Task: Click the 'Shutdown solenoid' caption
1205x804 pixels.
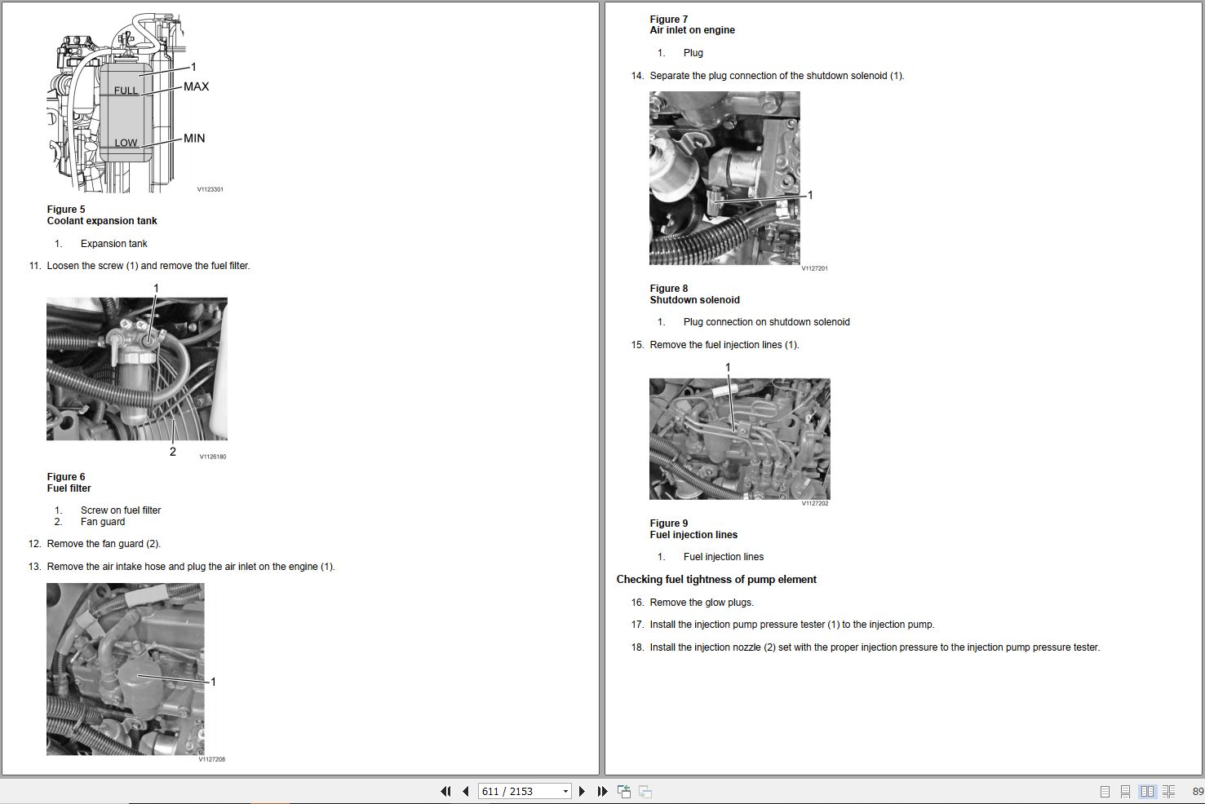Action: click(695, 300)
